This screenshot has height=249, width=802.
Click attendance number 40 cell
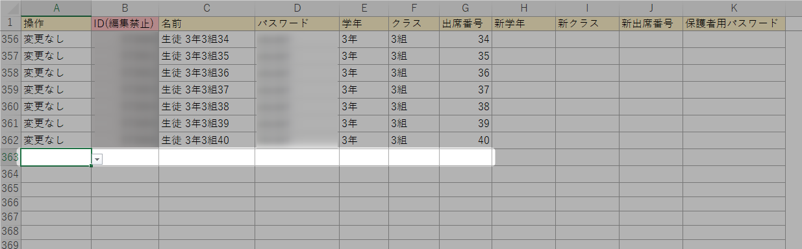pos(465,140)
